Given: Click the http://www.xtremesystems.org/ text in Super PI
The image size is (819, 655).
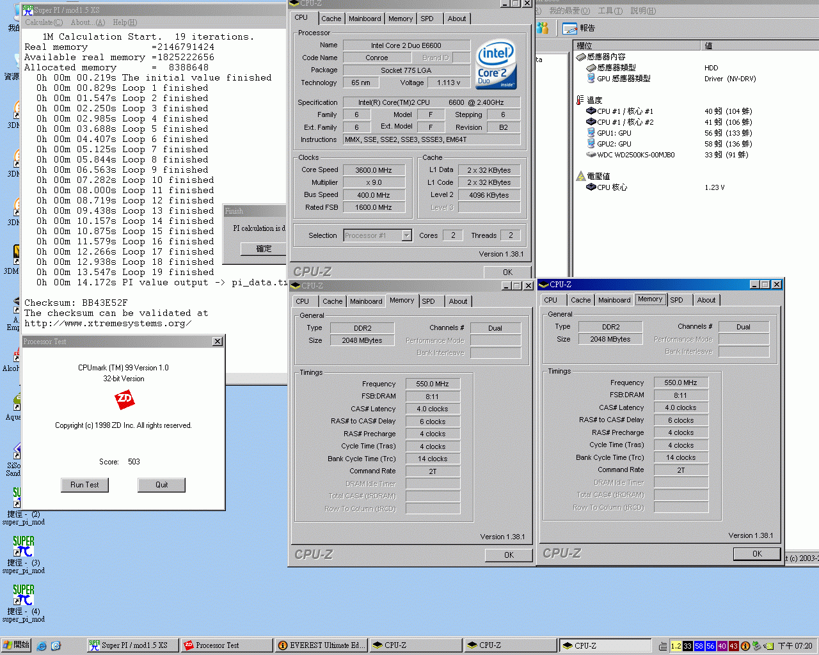Looking at the screenshot, I should coord(108,323).
